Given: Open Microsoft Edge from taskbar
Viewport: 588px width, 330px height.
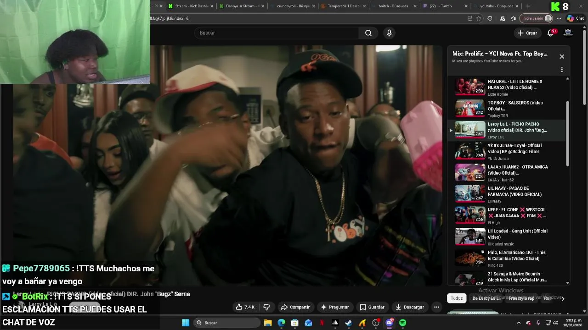Looking at the screenshot, I should coord(281,323).
